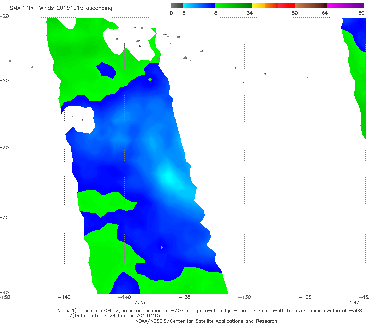Image resolution: width=369 pixels, height=324 pixels.
Task: Click the color bar label '5'
Action: click(x=184, y=13)
